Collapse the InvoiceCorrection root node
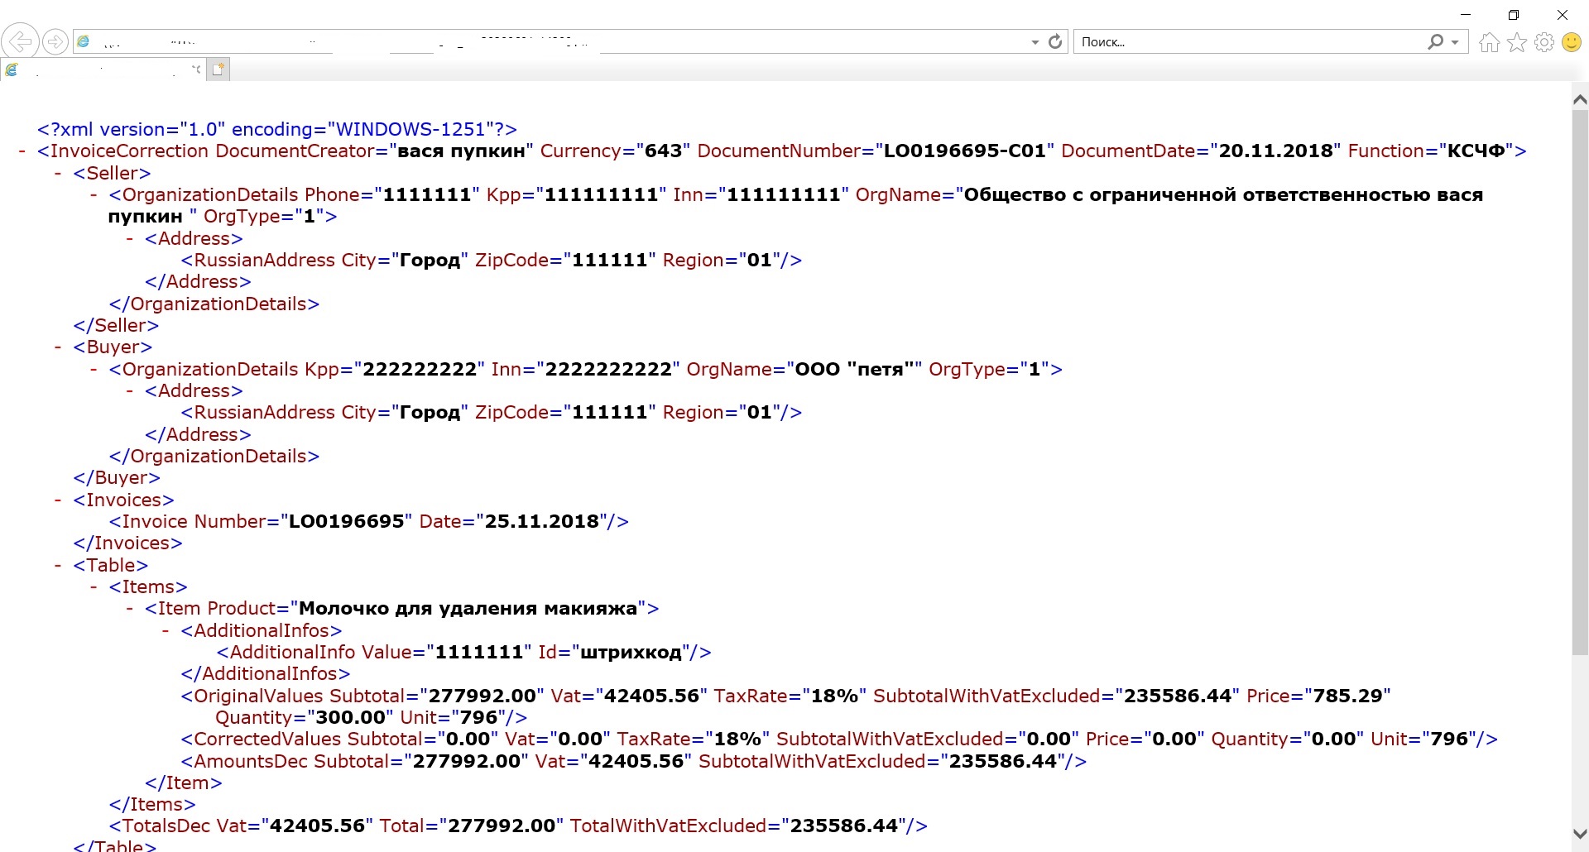Image resolution: width=1589 pixels, height=852 pixels. click(x=22, y=151)
